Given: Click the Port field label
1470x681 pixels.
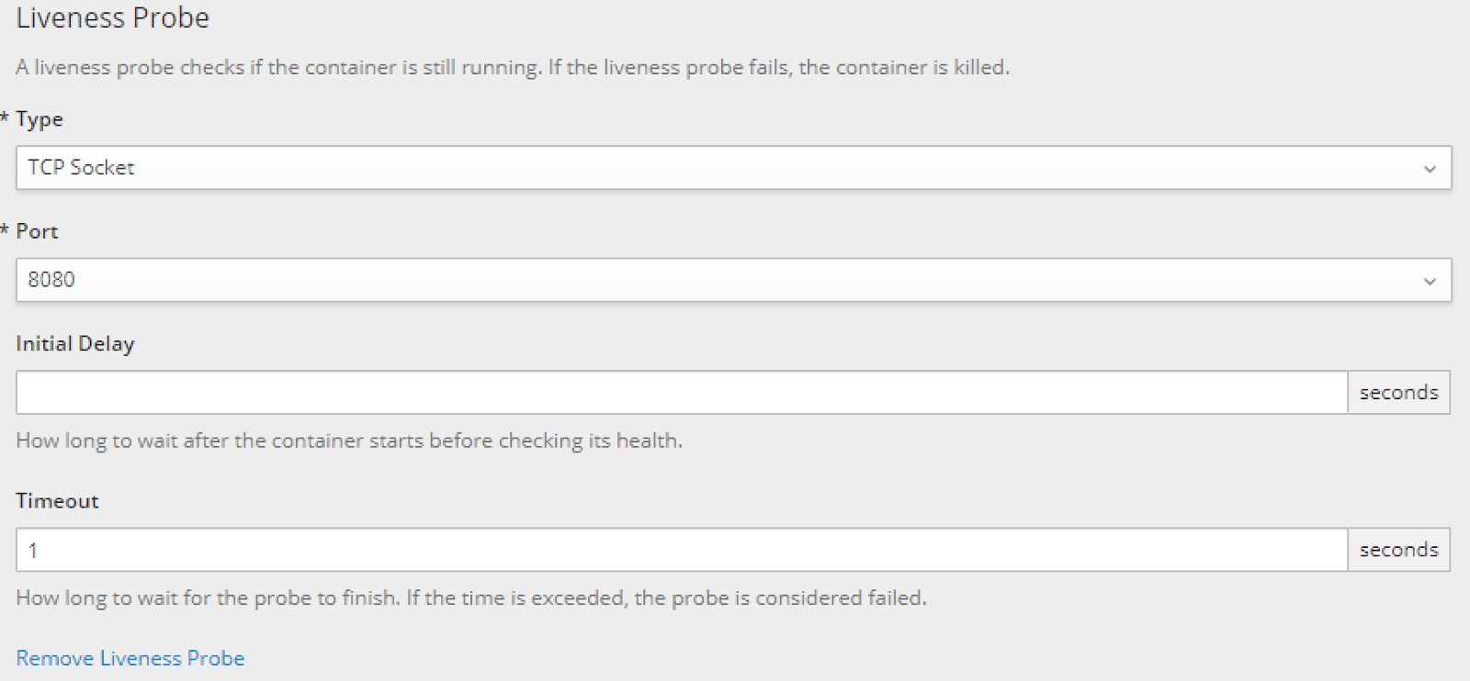Looking at the screenshot, I should [x=37, y=231].
